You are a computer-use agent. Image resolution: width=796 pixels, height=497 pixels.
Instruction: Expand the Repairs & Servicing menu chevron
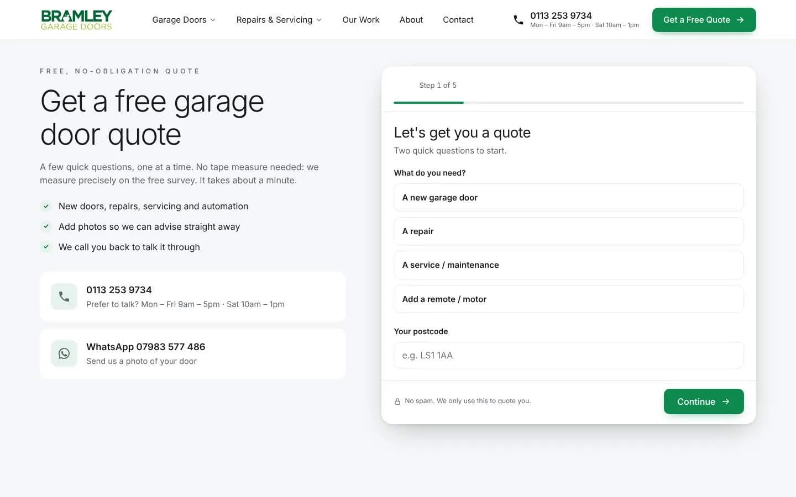pyautogui.click(x=319, y=20)
